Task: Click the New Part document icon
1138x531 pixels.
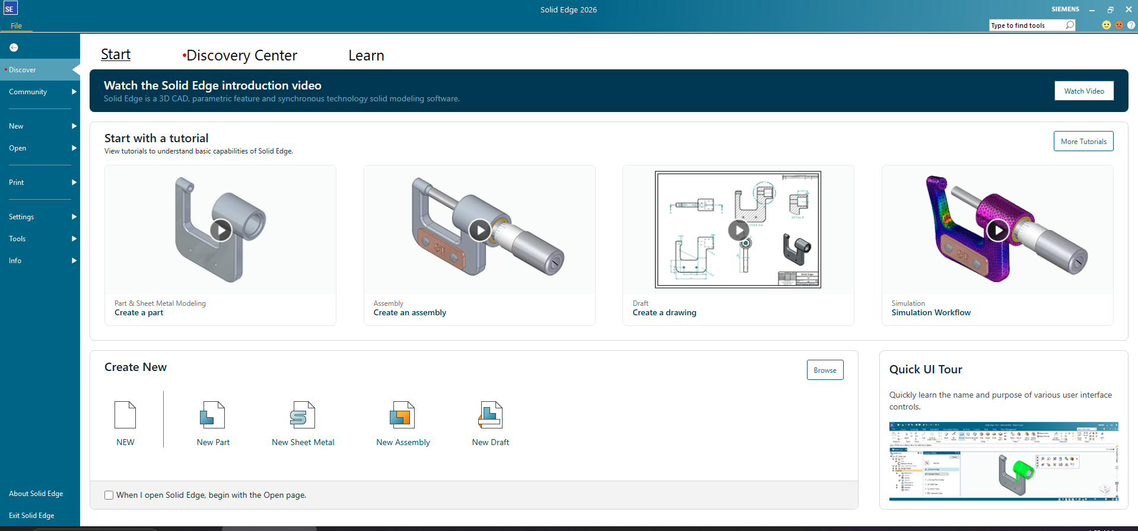Action: click(x=212, y=415)
